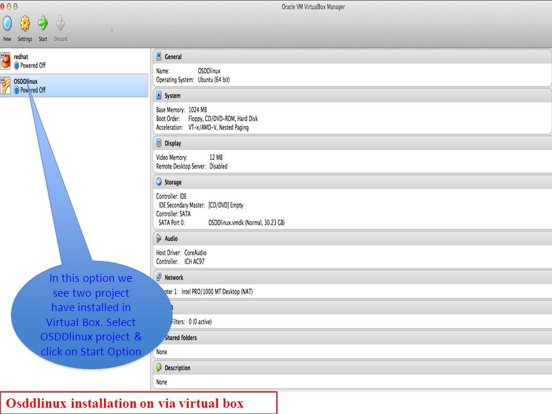
Task: Open the Audio section header link
Action: pyautogui.click(x=171, y=239)
